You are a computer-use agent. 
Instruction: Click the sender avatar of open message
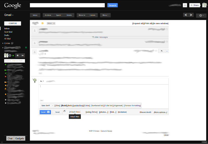(35, 52)
